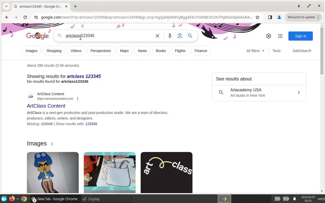Switch to the Images filter tab
Image resolution: width=325 pixels, height=203 pixels.
(x=31, y=51)
